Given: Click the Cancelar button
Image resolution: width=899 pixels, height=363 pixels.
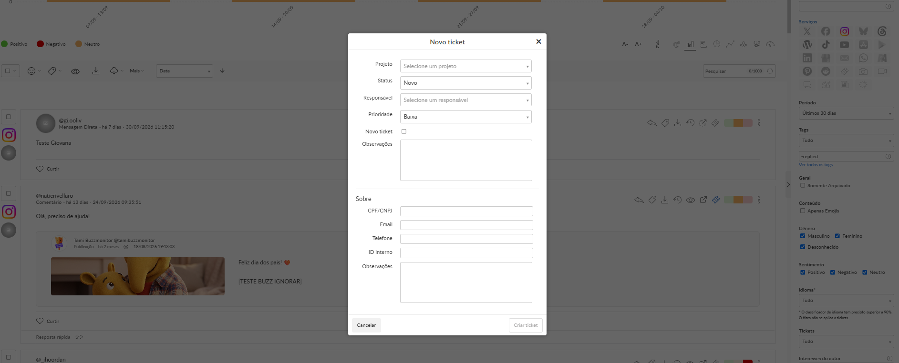Looking at the screenshot, I should pos(366,325).
